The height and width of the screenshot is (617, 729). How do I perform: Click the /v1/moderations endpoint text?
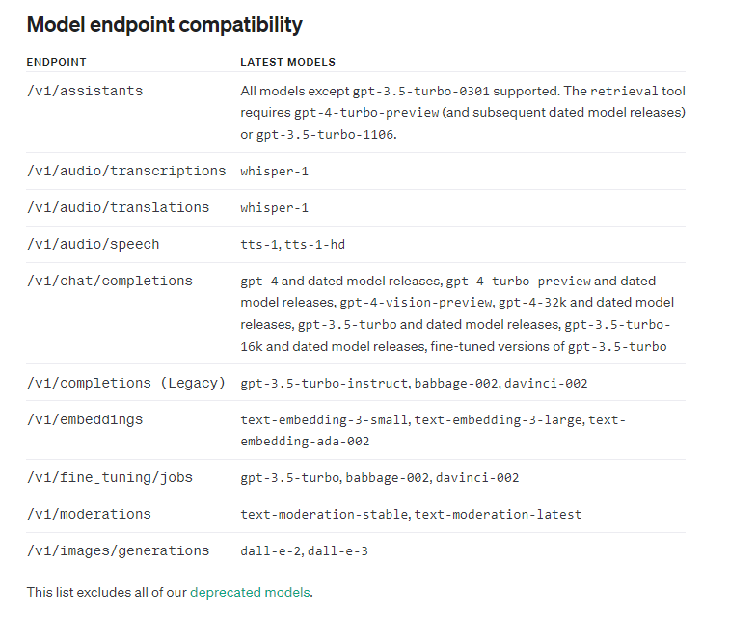tap(90, 514)
